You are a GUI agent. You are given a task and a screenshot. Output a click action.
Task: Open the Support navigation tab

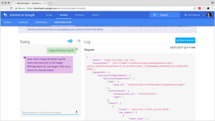(95, 15)
